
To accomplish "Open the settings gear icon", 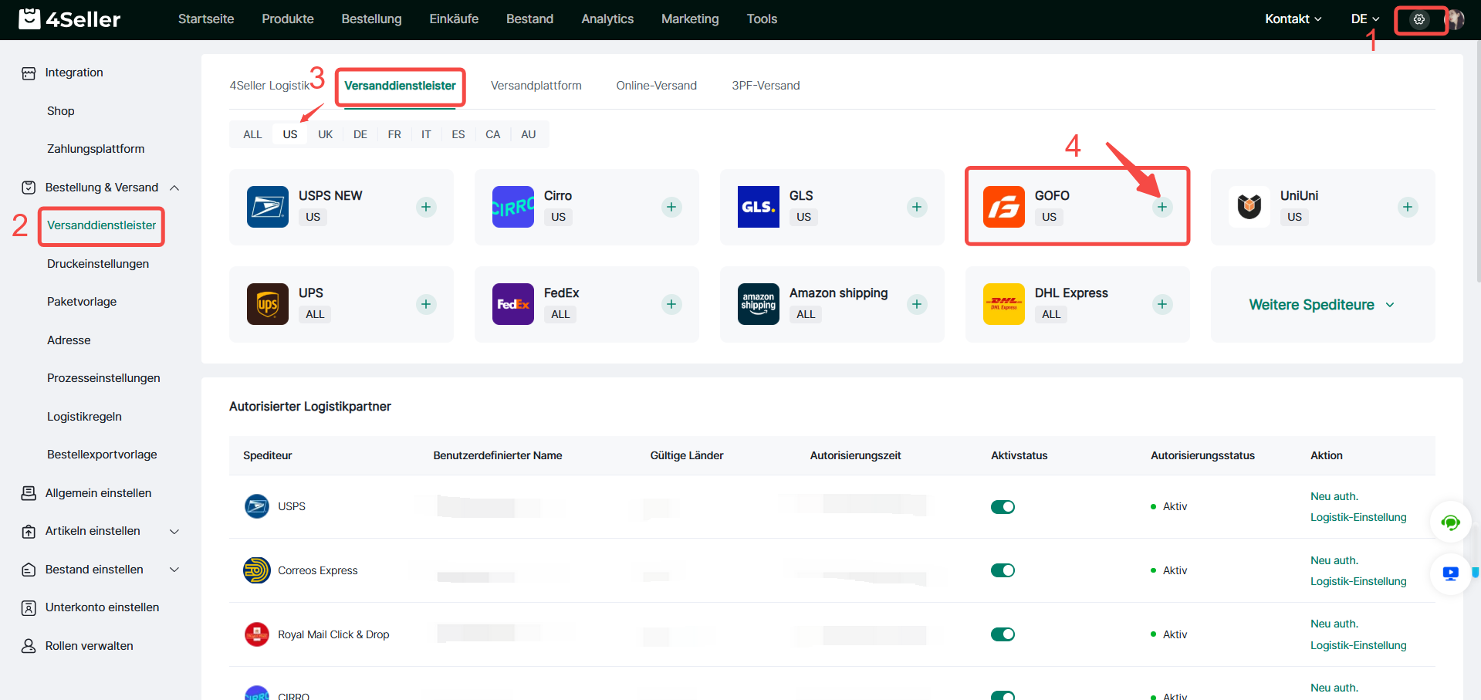I will pos(1418,19).
